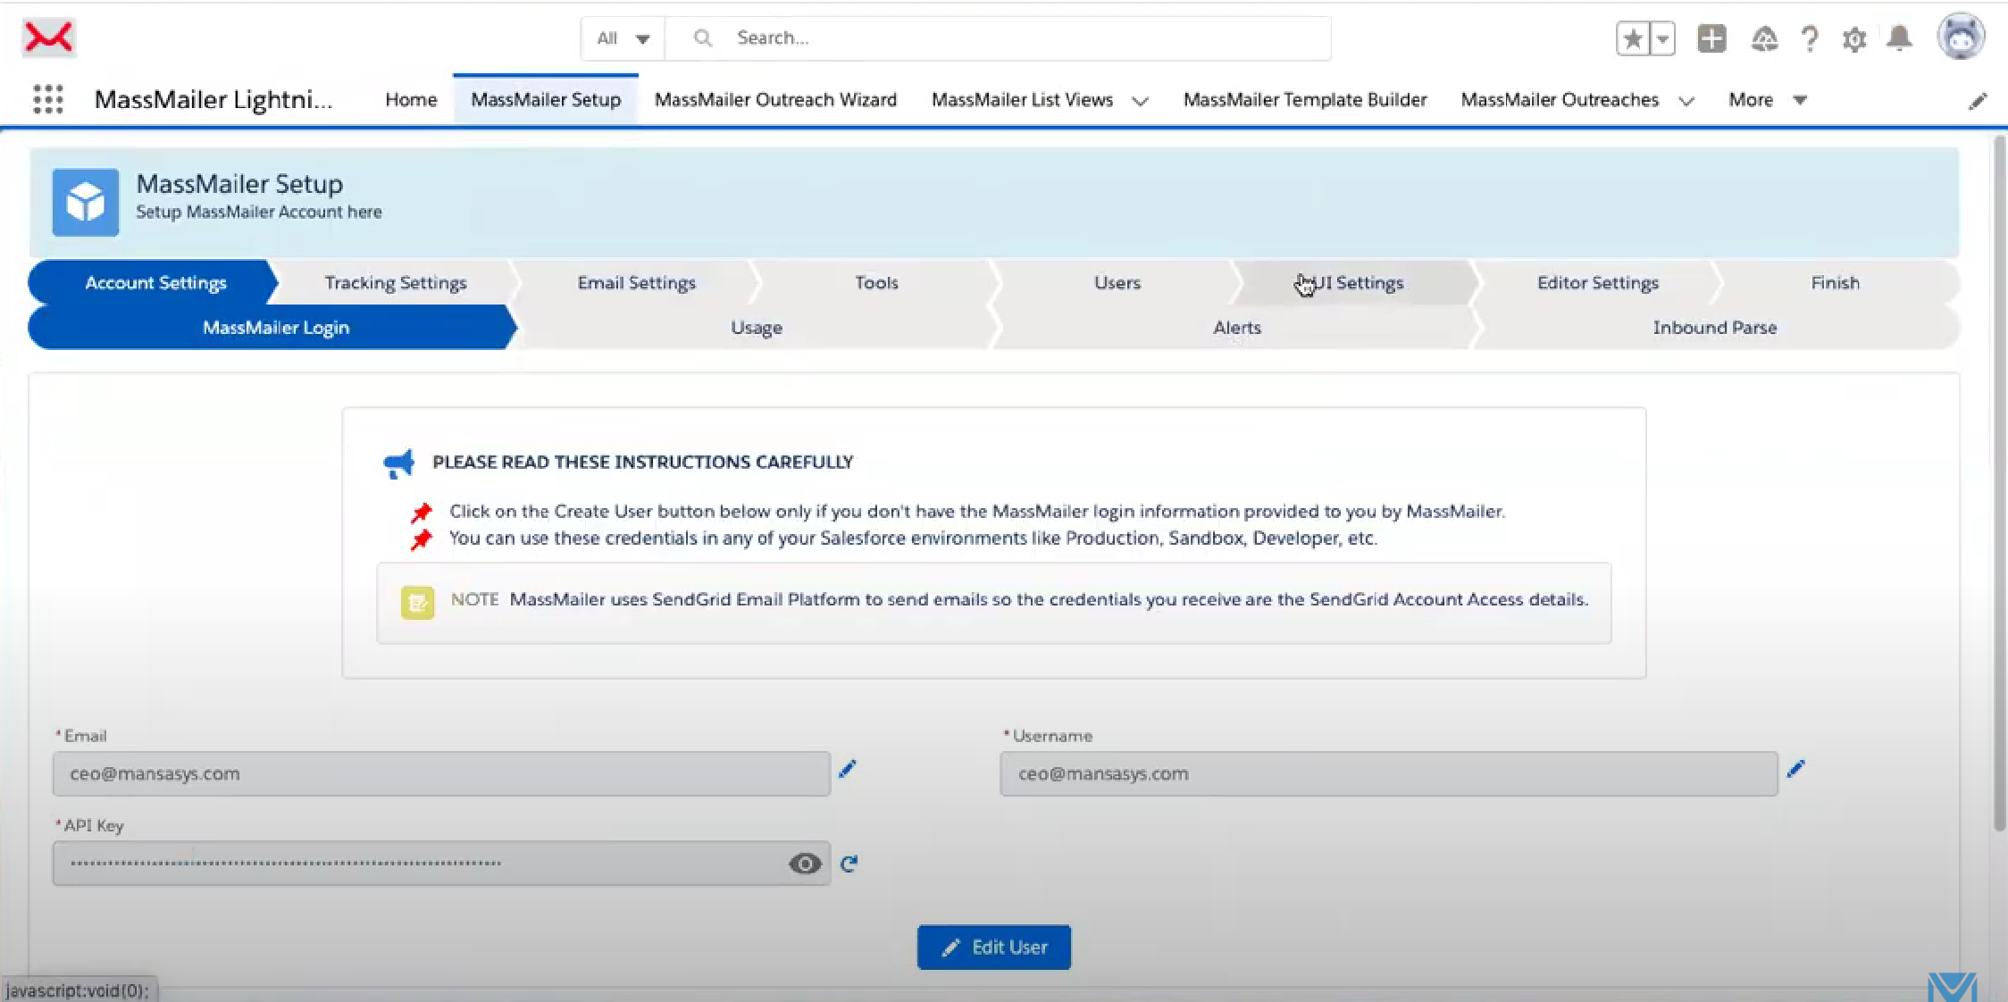Click the search magnifier icon
2008x1002 pixels.
703,38
